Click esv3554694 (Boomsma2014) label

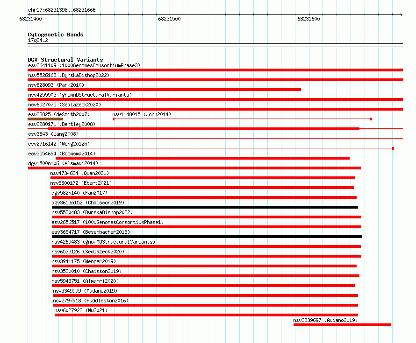coord(62,154)
